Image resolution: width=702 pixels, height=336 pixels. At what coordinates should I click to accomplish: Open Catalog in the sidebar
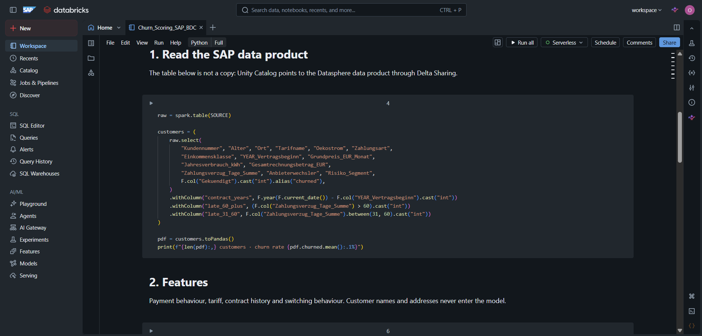tap(41, 70)
